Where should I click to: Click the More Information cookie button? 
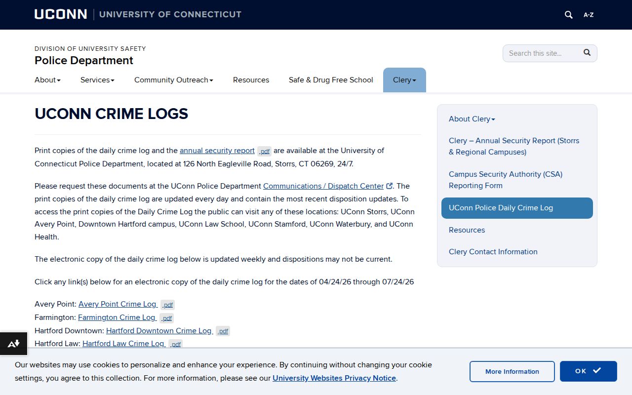[x=512, y=371]
